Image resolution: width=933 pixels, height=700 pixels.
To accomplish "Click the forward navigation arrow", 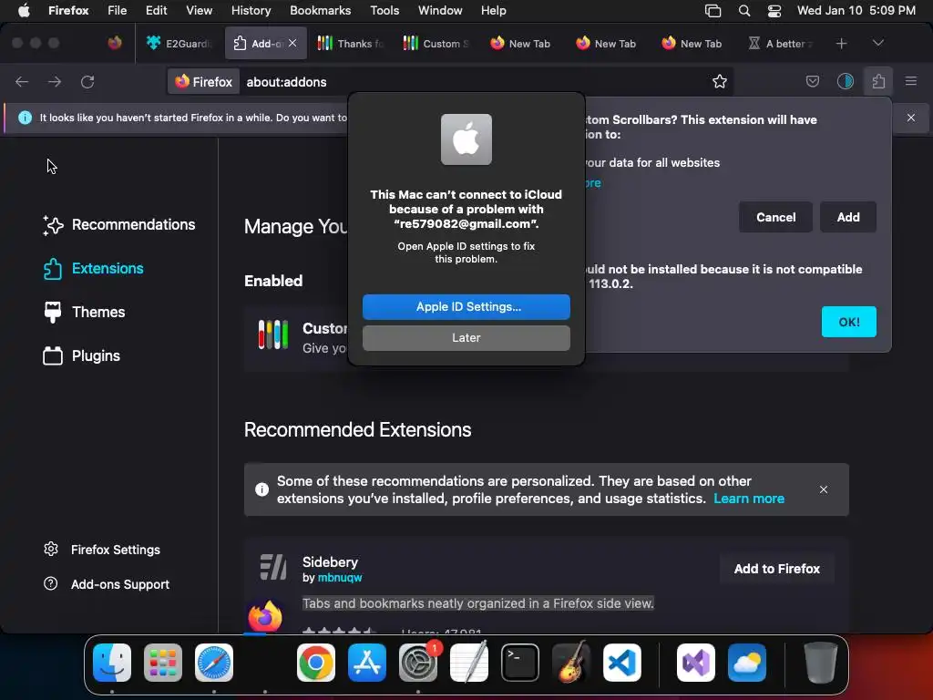I will (54, 81).
